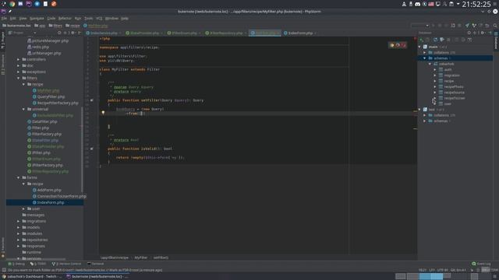499x280 pixels.
Task: Open Project panel settings gear
Action: (73, 33)
